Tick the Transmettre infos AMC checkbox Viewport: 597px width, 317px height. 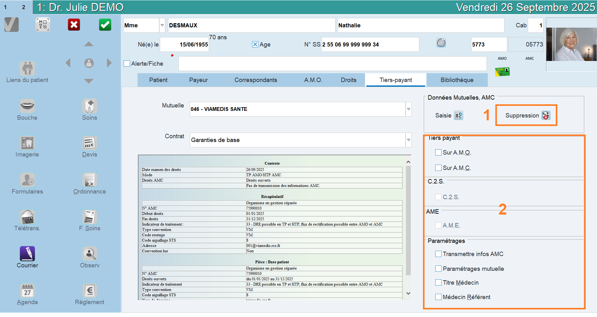coord(438,254)
